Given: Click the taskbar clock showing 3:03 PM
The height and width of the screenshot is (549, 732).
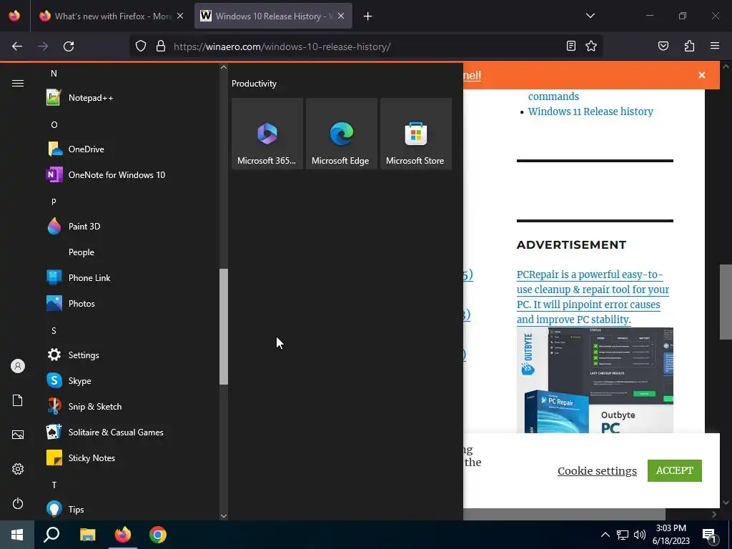Looking at the screenshot, I should point(671,535).
